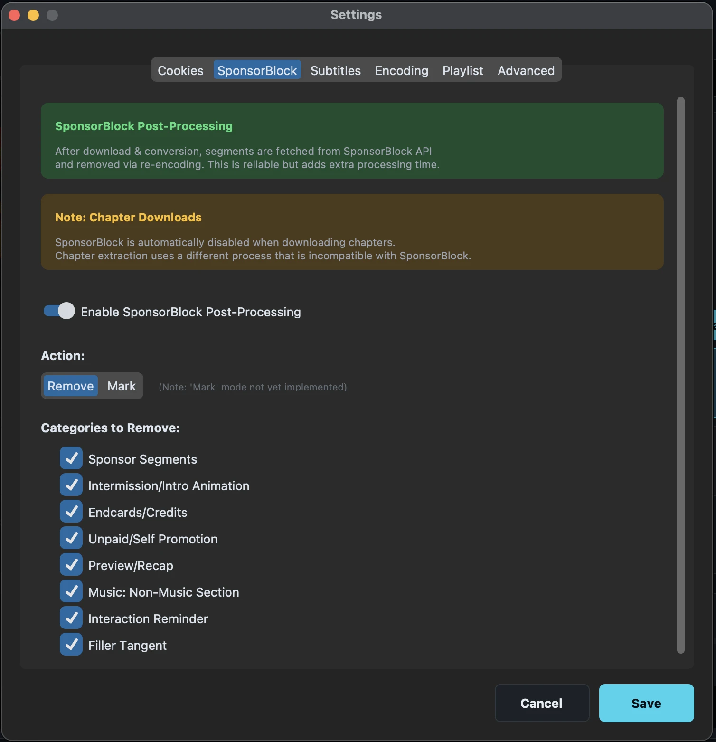Switch to the Cookies tab
Screen dimensions: 716x742
[x=180, y=70]
